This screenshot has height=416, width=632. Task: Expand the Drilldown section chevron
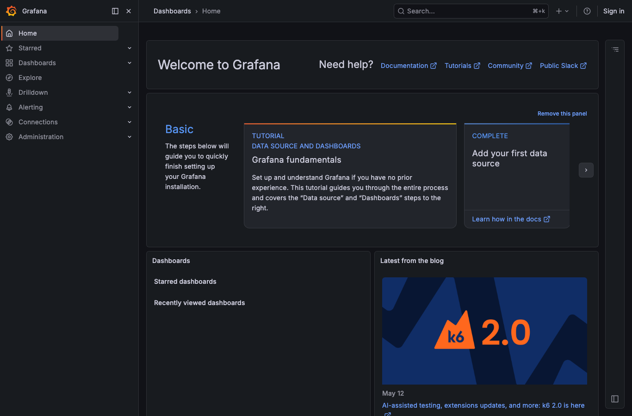tap(130, 92)
